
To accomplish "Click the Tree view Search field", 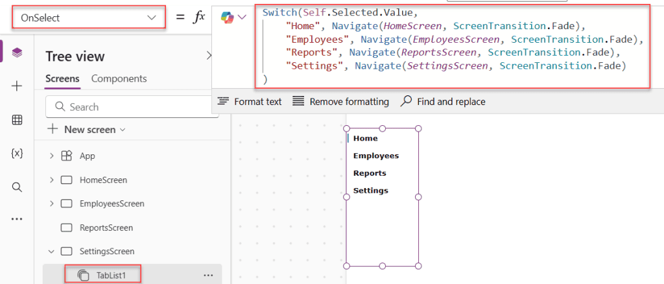I will point(132,107).
